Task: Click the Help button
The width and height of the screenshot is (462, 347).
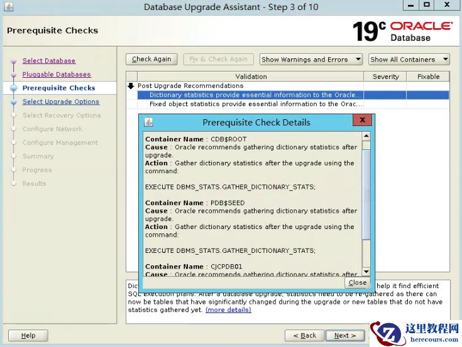Action: coord(28,336)
